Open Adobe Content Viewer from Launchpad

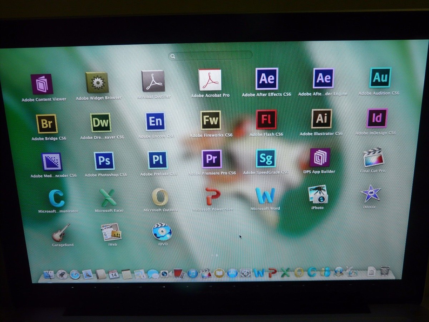pos(42,84)
